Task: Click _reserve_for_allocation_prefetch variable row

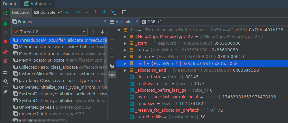Action: point(202,110)
